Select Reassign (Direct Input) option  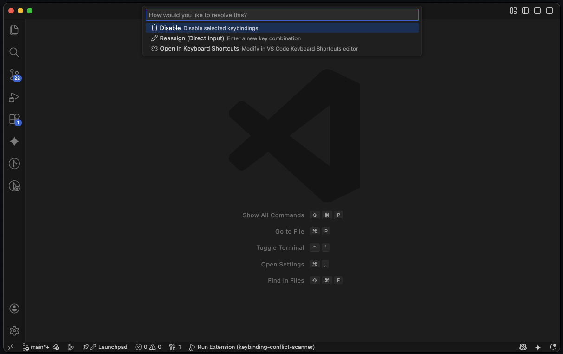tap(282, 38)
